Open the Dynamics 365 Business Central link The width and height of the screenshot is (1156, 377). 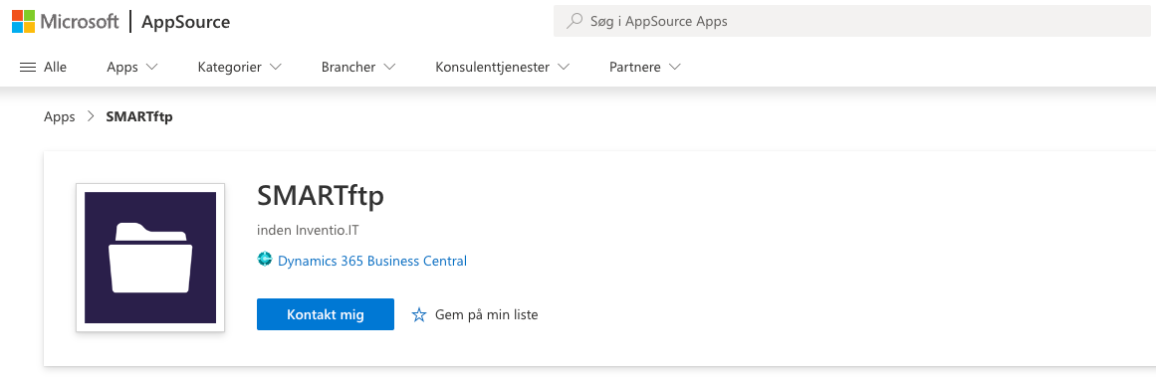click(x=372, y=261)
